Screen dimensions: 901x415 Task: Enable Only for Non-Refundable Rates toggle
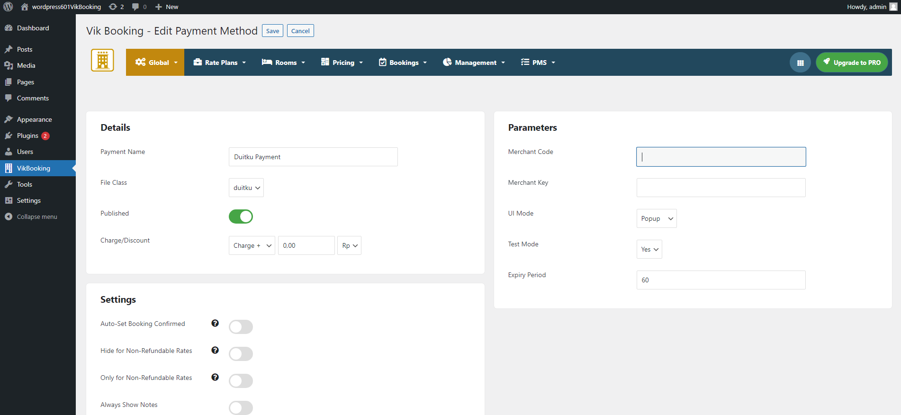[241, 381]
